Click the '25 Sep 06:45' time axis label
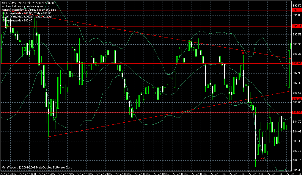Screen dimensions: 302x175 (180, 174)
